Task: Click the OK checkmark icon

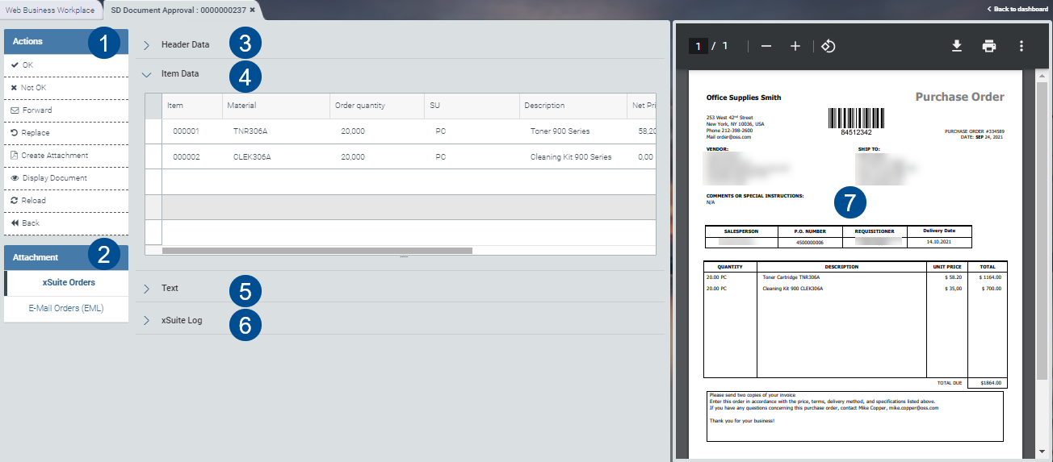Action: pyautogui.click(x=15, y=65)
